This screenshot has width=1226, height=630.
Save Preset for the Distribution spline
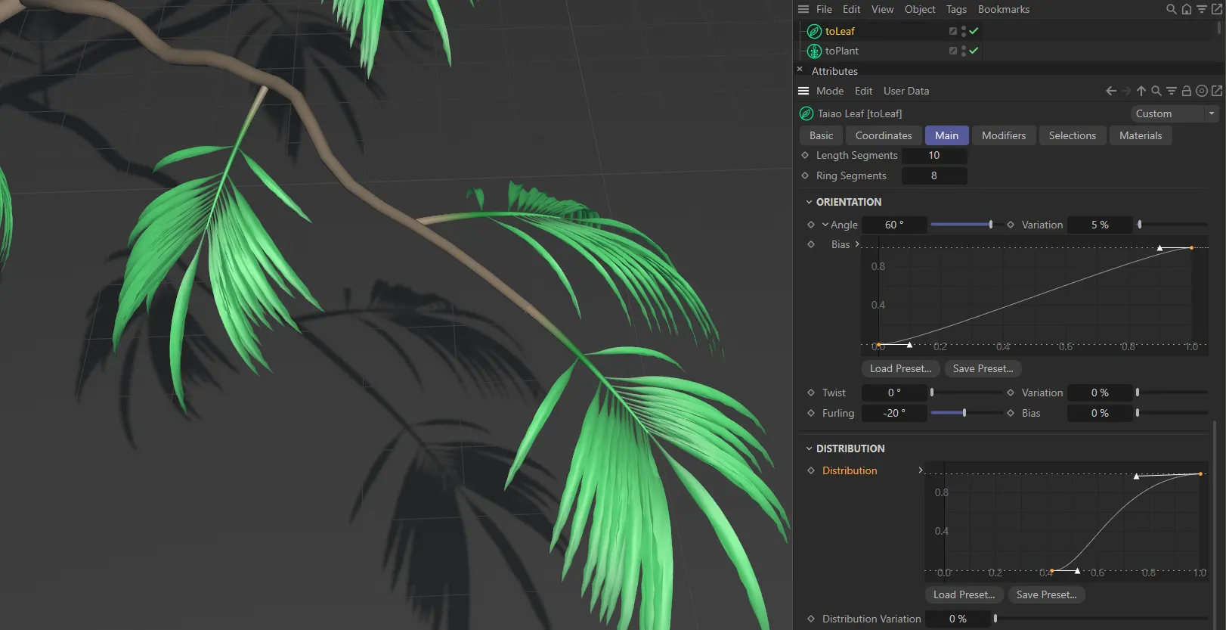coord(1046,594)
